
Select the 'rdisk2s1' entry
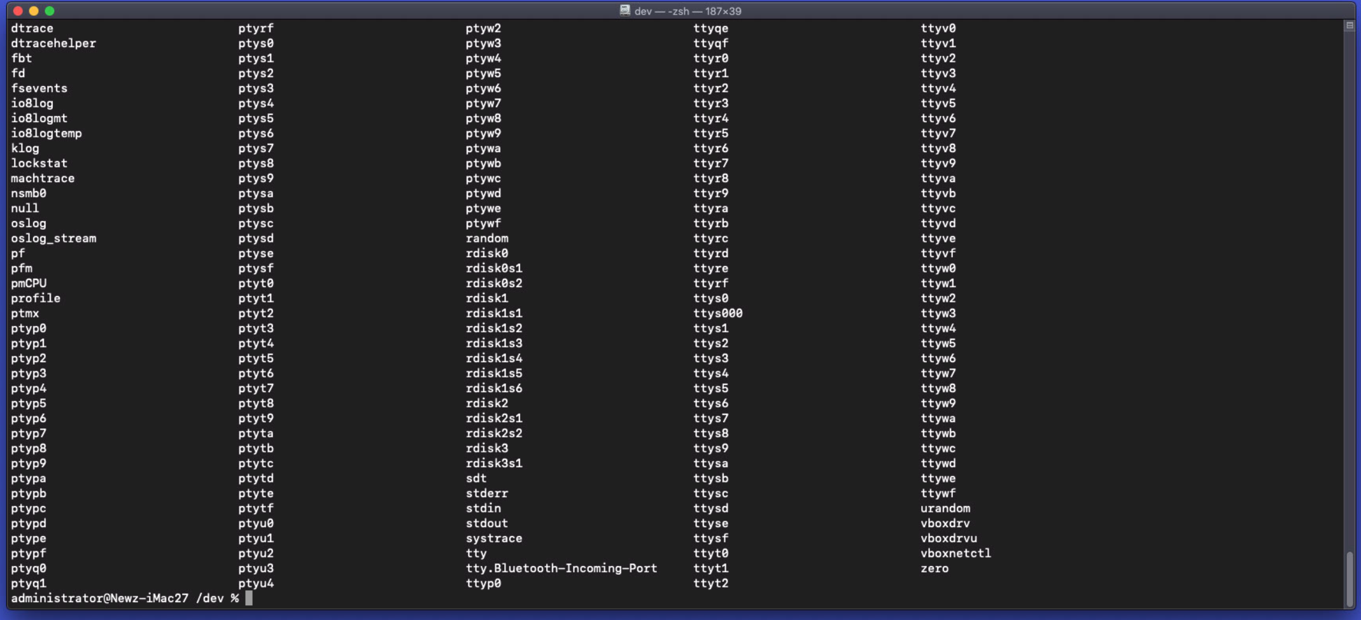(x=494, y=418)
